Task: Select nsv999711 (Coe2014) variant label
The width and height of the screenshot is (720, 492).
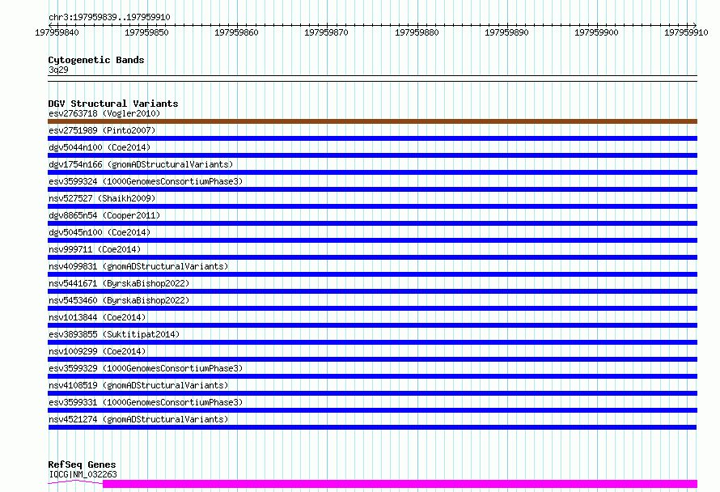Action: click(x=95, y=249)
